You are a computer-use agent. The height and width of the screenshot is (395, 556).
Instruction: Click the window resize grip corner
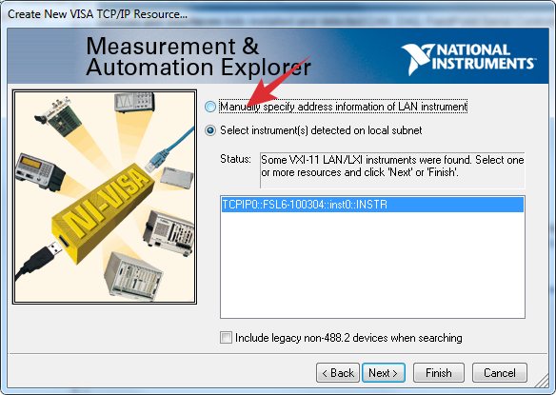pos(542,382)
